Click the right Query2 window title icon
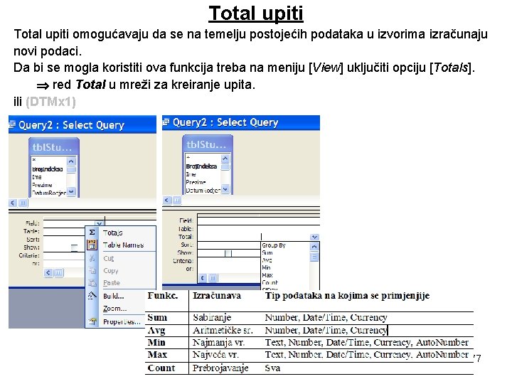This screenshot has width=512, height=384. point(166,122)
